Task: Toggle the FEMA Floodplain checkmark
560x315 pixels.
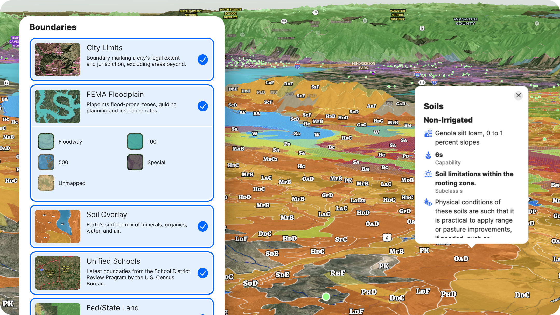Action: pos(202,106)
